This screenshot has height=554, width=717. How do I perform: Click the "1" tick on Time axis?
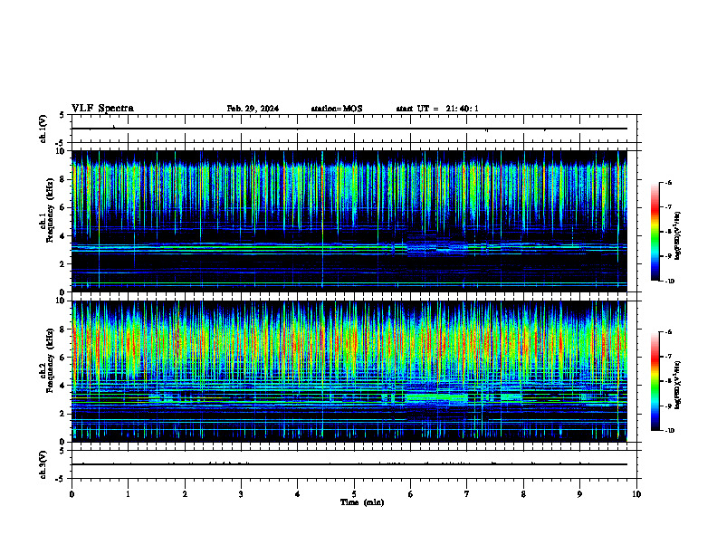pos(128,494)
